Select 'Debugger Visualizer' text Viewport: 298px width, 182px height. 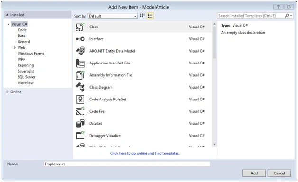tap(105, 136)
